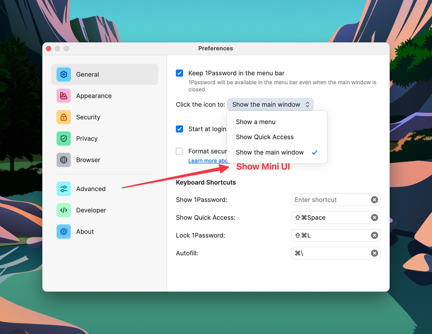Uncheck Keep 1Password in the menu bar
432x334 pixels.
[x=180, y=73]
